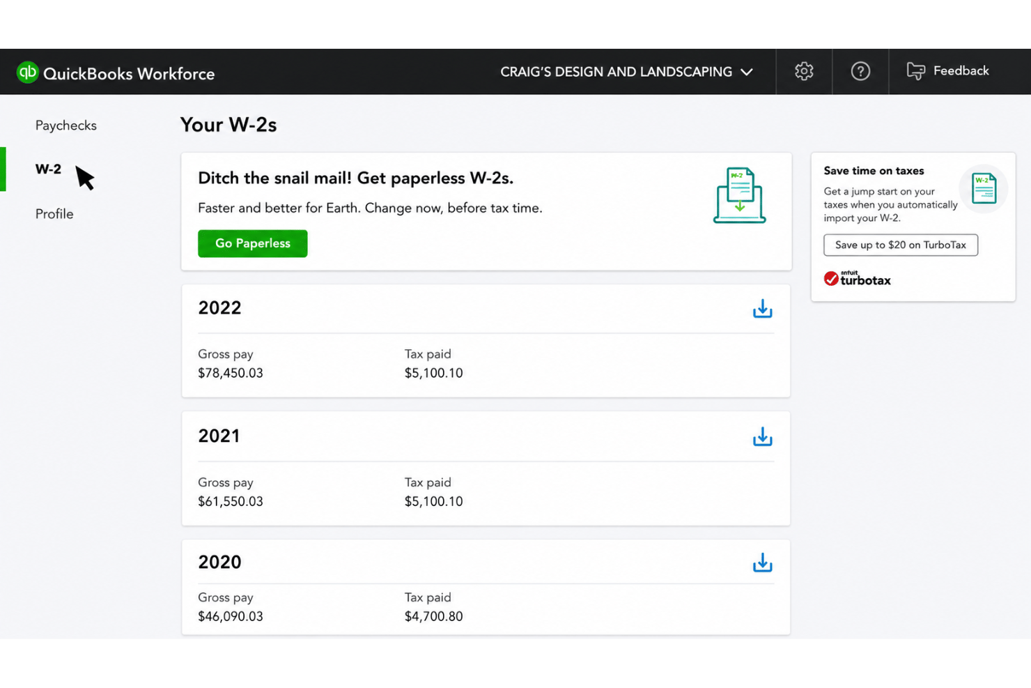Select the 2021 year heading

[x=219, y=436]
